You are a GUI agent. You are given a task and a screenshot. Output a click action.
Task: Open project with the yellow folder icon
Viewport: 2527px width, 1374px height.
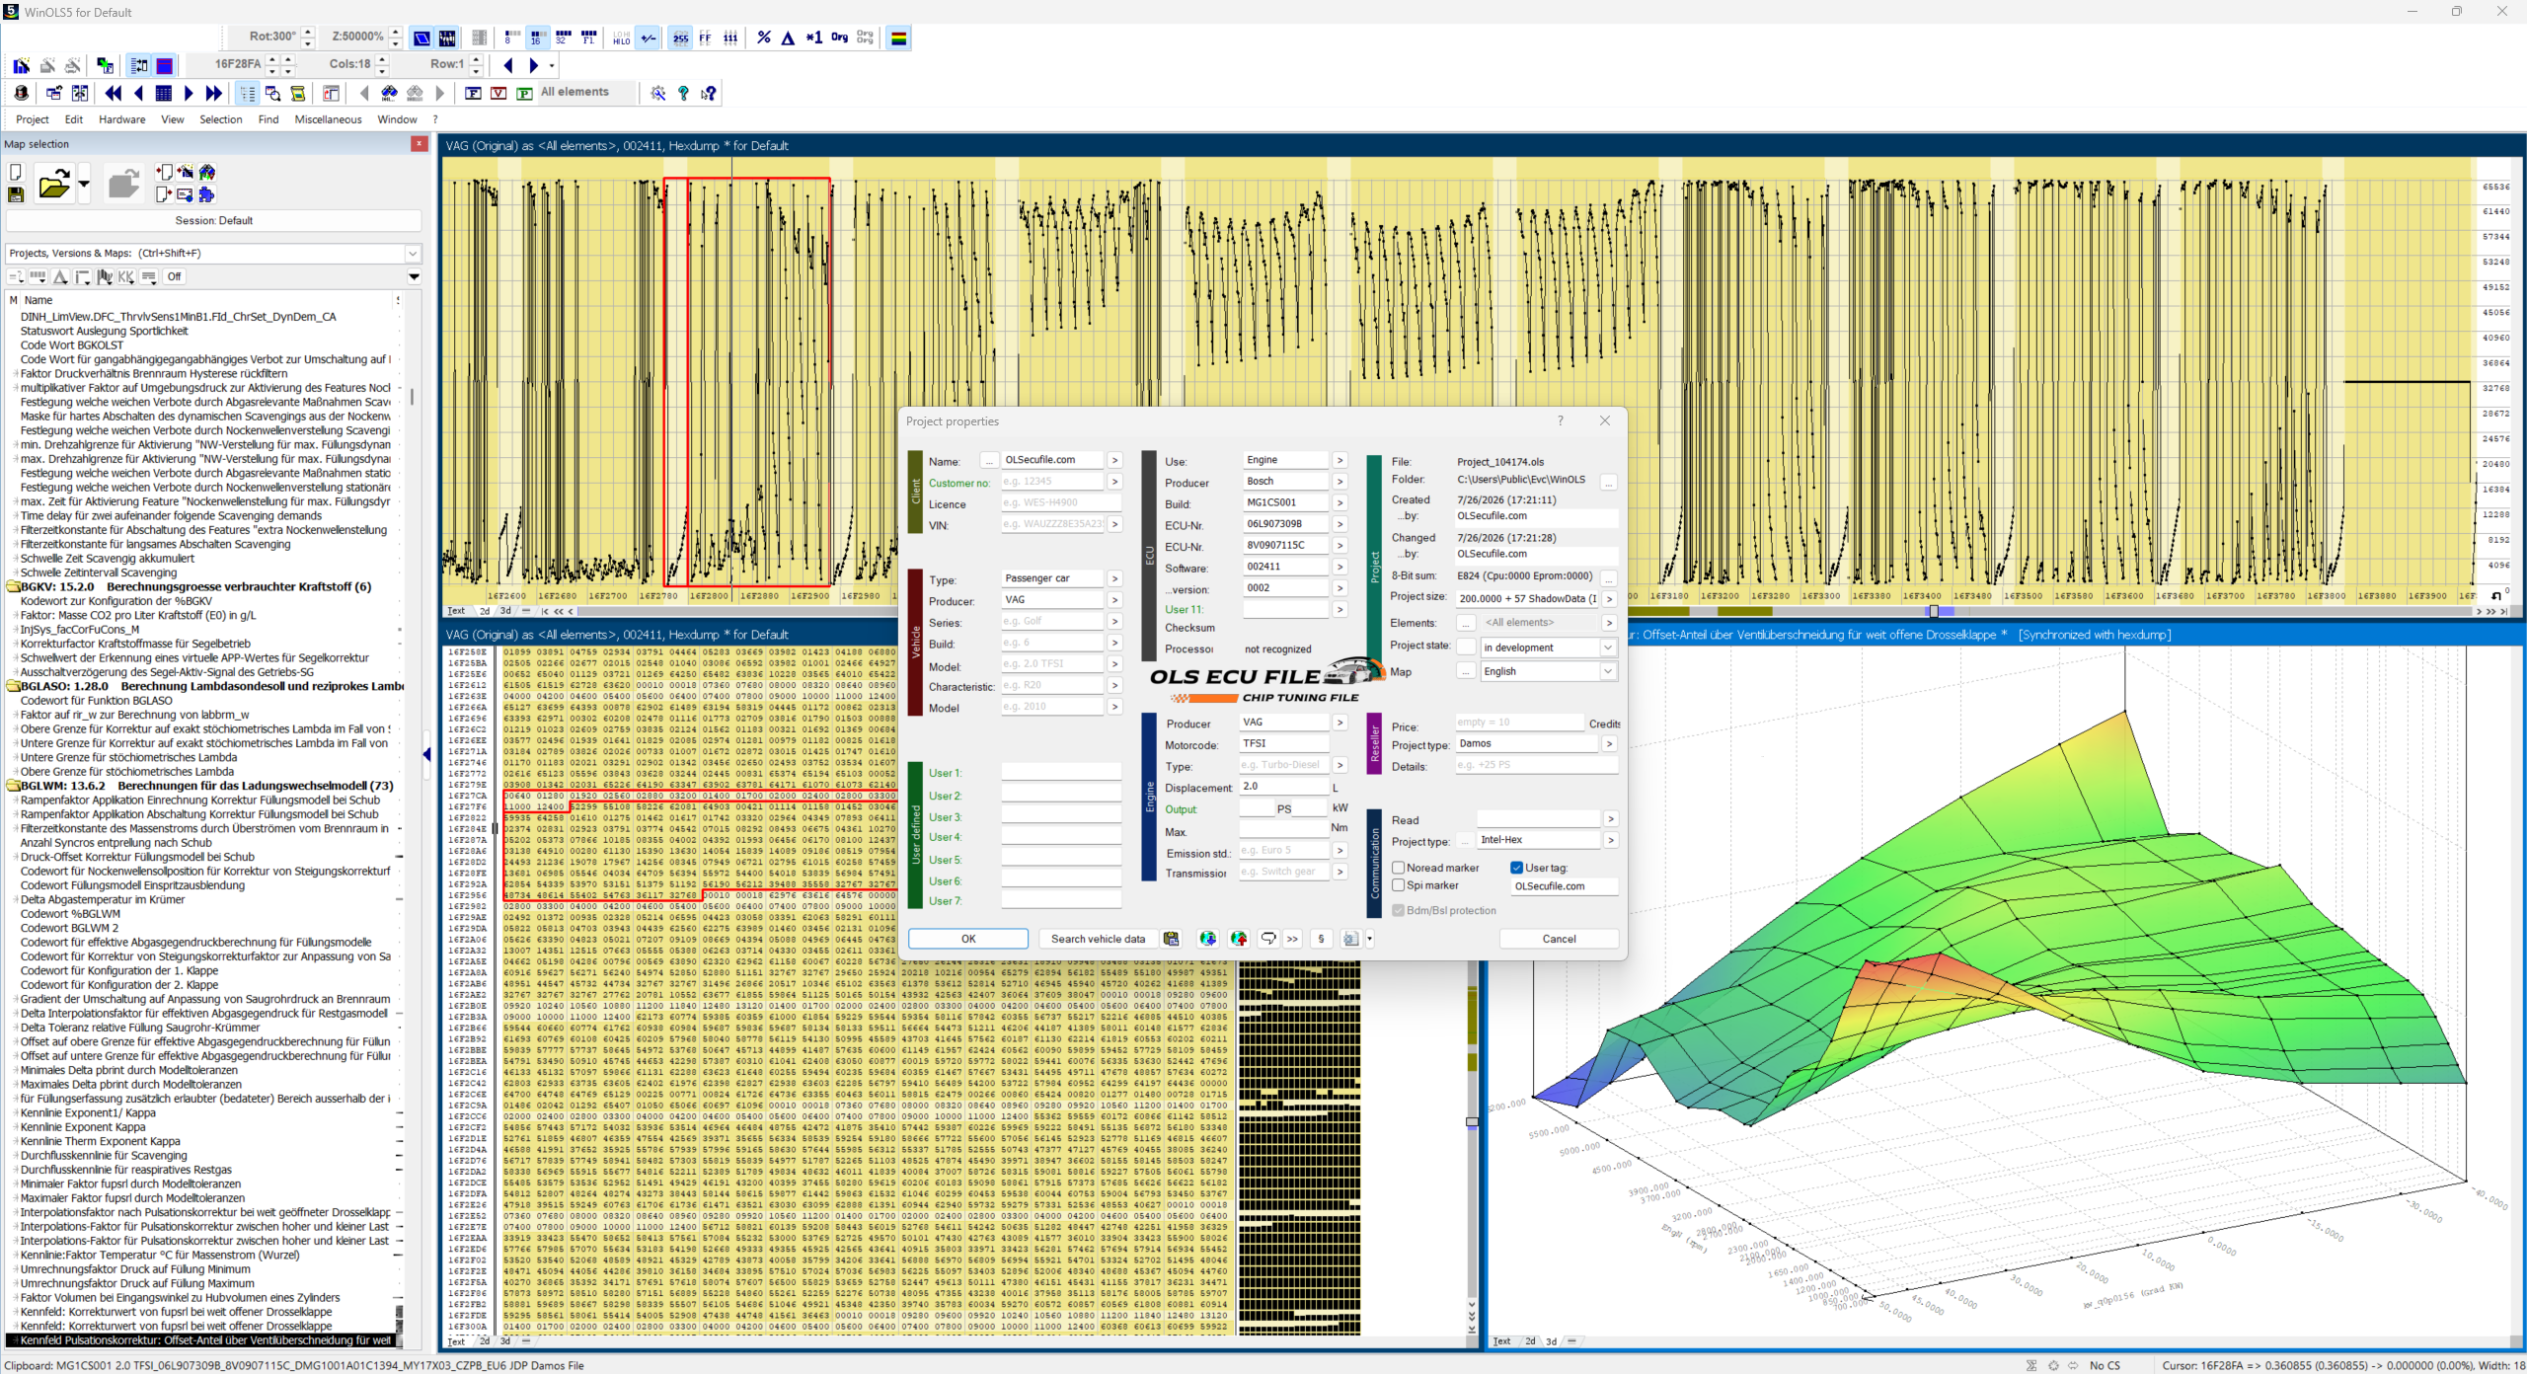click(54, 184)
